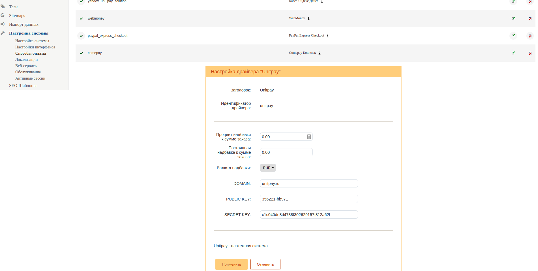Click the Применить button

pos(232,264)
